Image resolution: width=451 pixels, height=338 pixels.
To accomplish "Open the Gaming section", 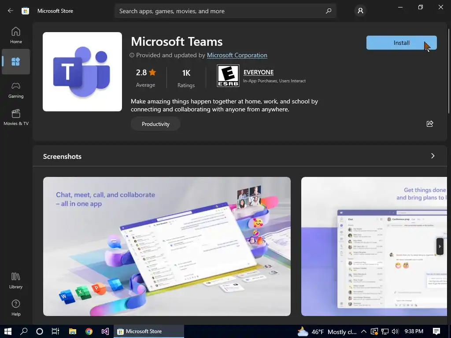I will click(16, 90).
